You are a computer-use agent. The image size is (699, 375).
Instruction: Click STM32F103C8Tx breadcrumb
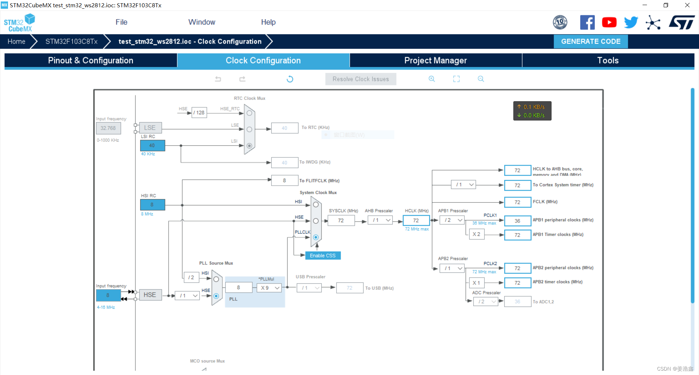point(71,42)
